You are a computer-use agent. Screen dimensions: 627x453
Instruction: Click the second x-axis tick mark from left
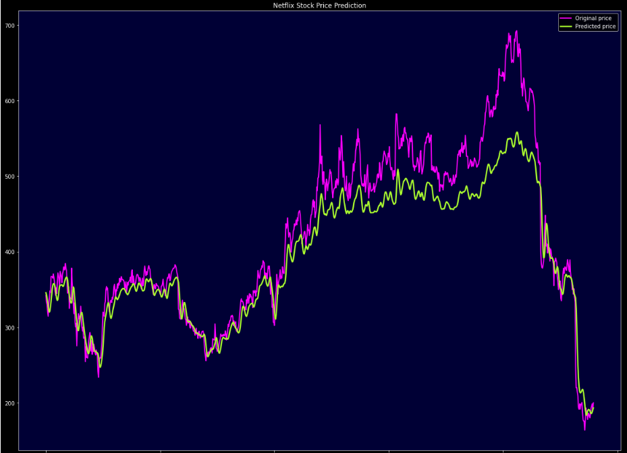[161, 450]
